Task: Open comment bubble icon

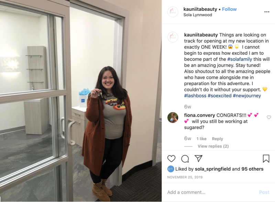Action: [x=185, y=159]
